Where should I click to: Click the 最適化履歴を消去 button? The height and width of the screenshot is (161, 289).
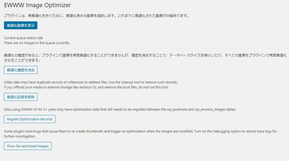point(21,70)
